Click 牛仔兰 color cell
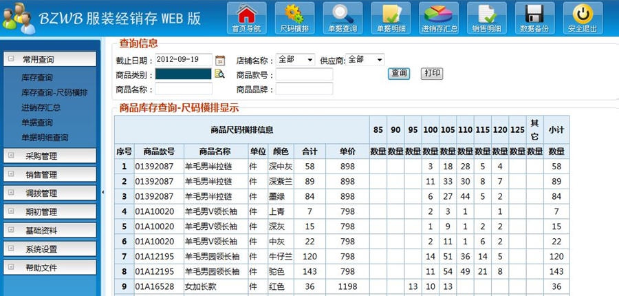The width and height of the screenshot is (619, 296). tap(281, 257)
